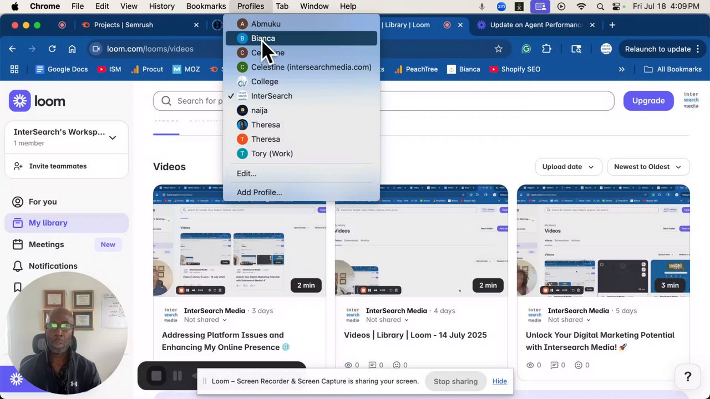Open Unlock Your Digital Marketing Potential title

[600, 341]
